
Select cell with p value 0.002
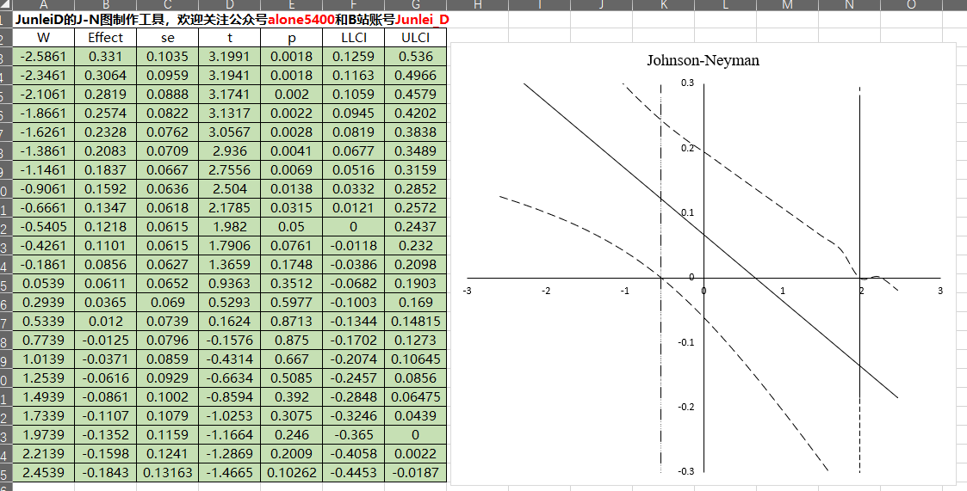pos(292,95)
